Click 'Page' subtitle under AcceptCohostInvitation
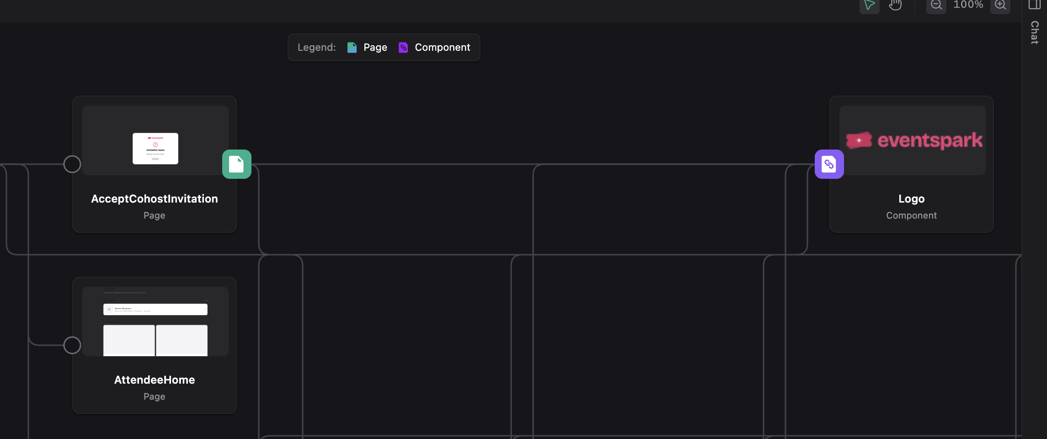 155,215
